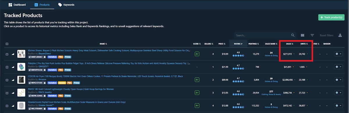Click the Pskdyhe fidget toy thumbnail
Image resolution: width=349 pixels, height=113 pixels.
click(x=21, y=67)
